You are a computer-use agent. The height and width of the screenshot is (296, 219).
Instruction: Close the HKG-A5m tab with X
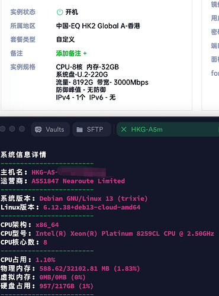pyautogui.click(x=124, y=130)
